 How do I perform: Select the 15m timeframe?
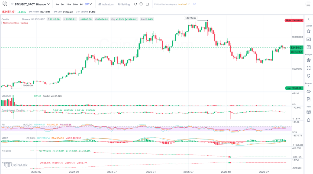click(x=68, y=4)
